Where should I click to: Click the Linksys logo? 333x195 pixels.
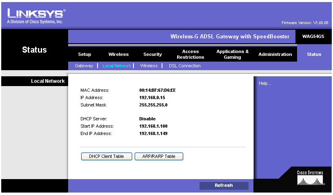tap(36, 16)
